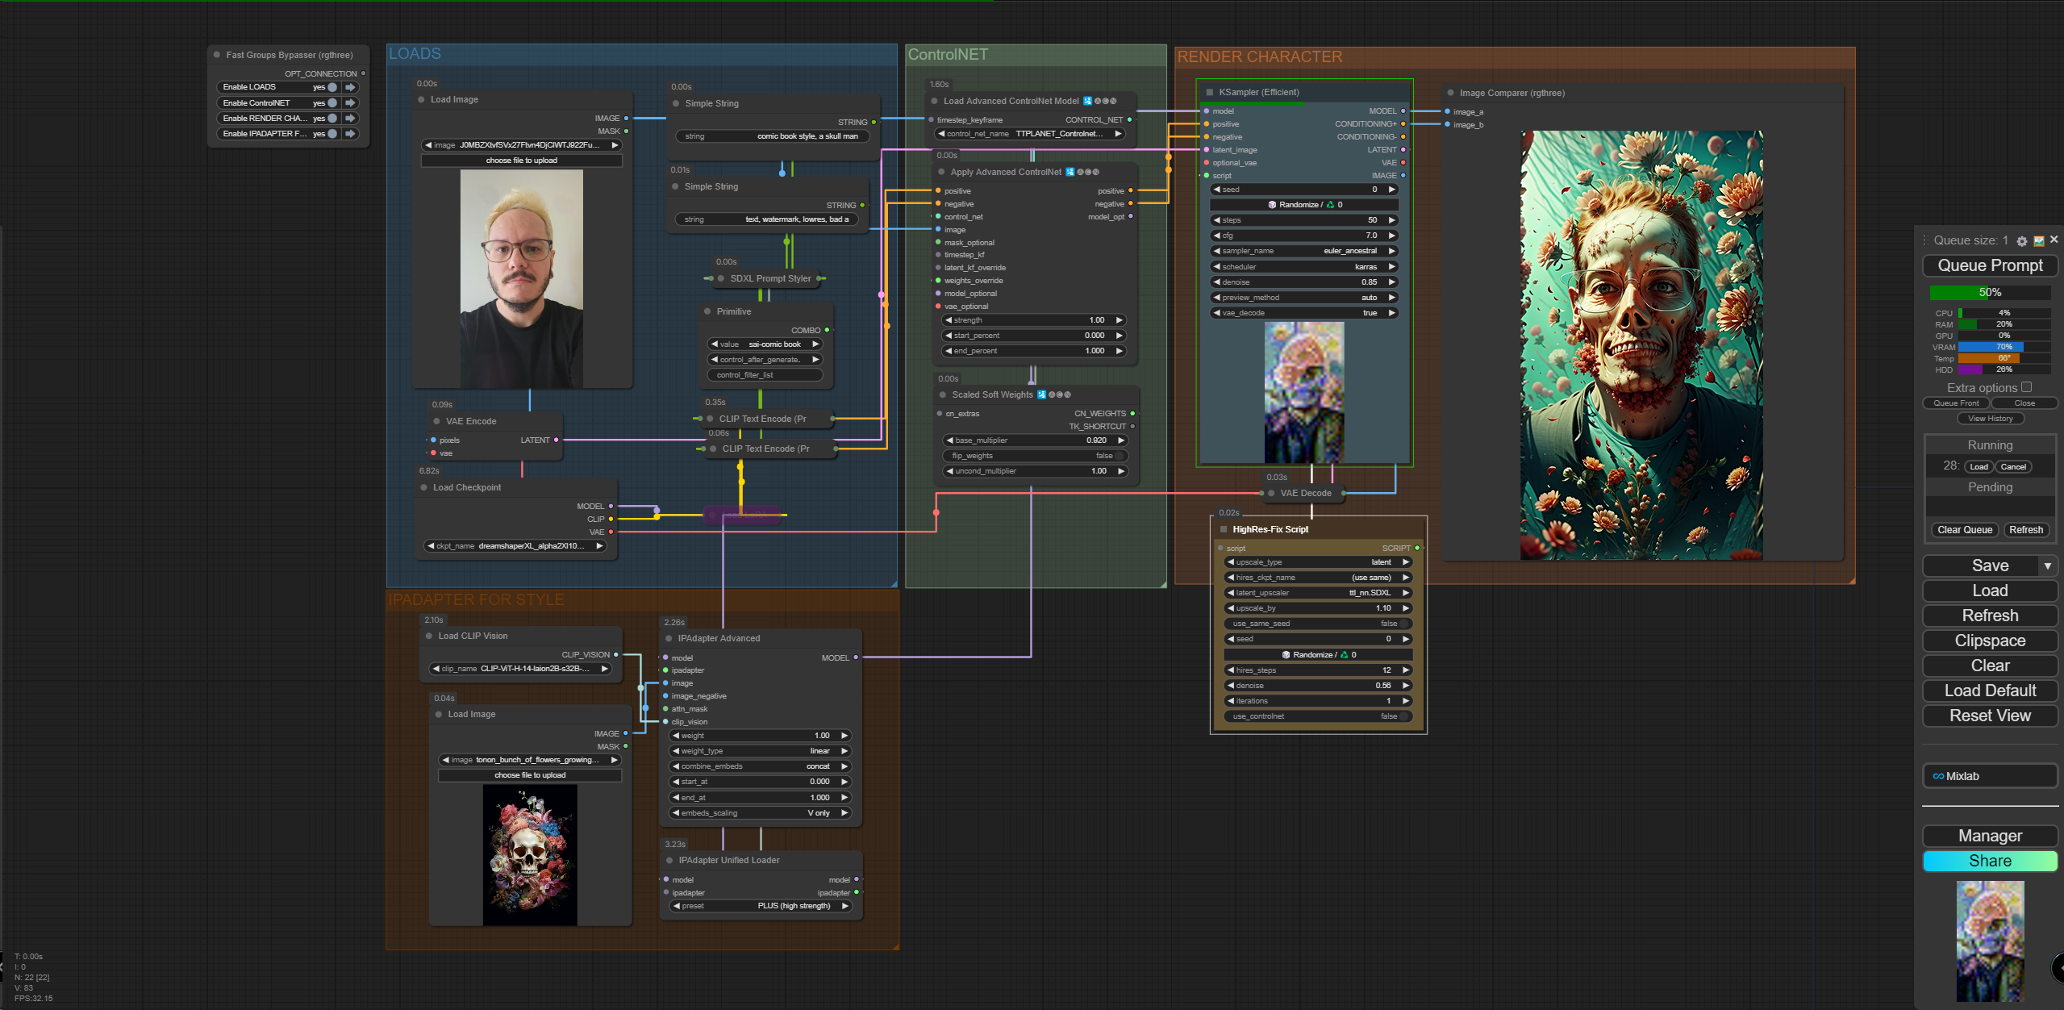Collapse the KSampler (Efficient) node via its title square
2064x1010 pixels.
(1209, 93)
